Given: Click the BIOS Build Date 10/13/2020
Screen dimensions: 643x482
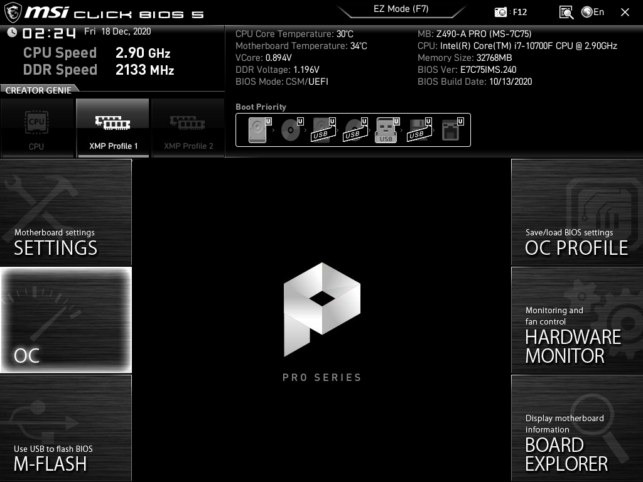Looking at the screenshot, I should pos(475,82).
